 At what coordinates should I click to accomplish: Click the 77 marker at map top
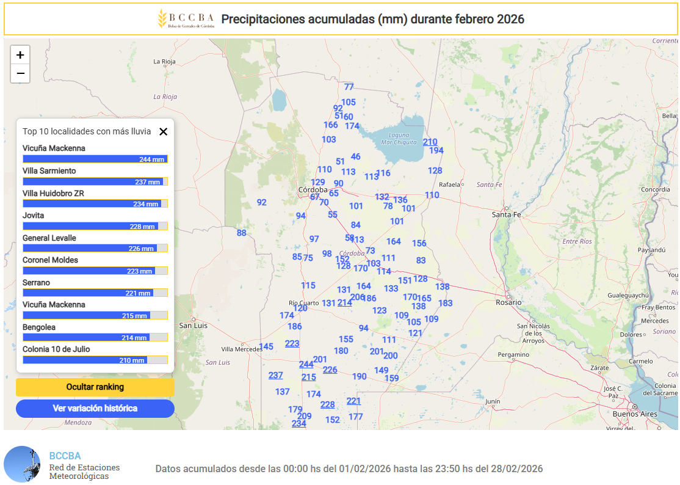[x=349, y=87]
